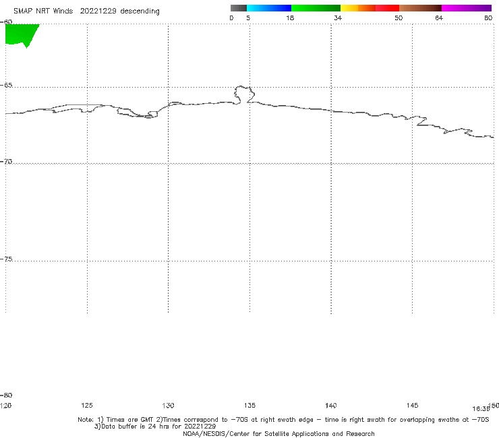The height and width of the screenshot is (438, 499).
Task: Select the green 18-34 color bar segment
Action: (316, 8)
